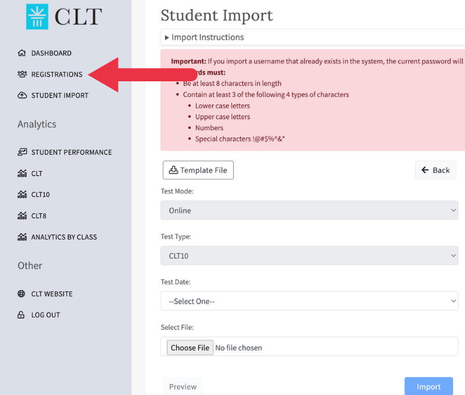Open the Test Type dropdown showing CLT10
Viewport: 465px width, 395px height.
point(309,256)
